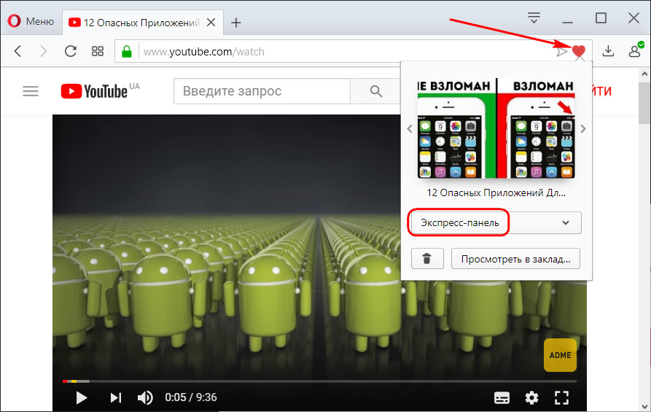Reload the page with the refresh icon
Viewport: 651px width, 412px height.
tap(71, 51)
